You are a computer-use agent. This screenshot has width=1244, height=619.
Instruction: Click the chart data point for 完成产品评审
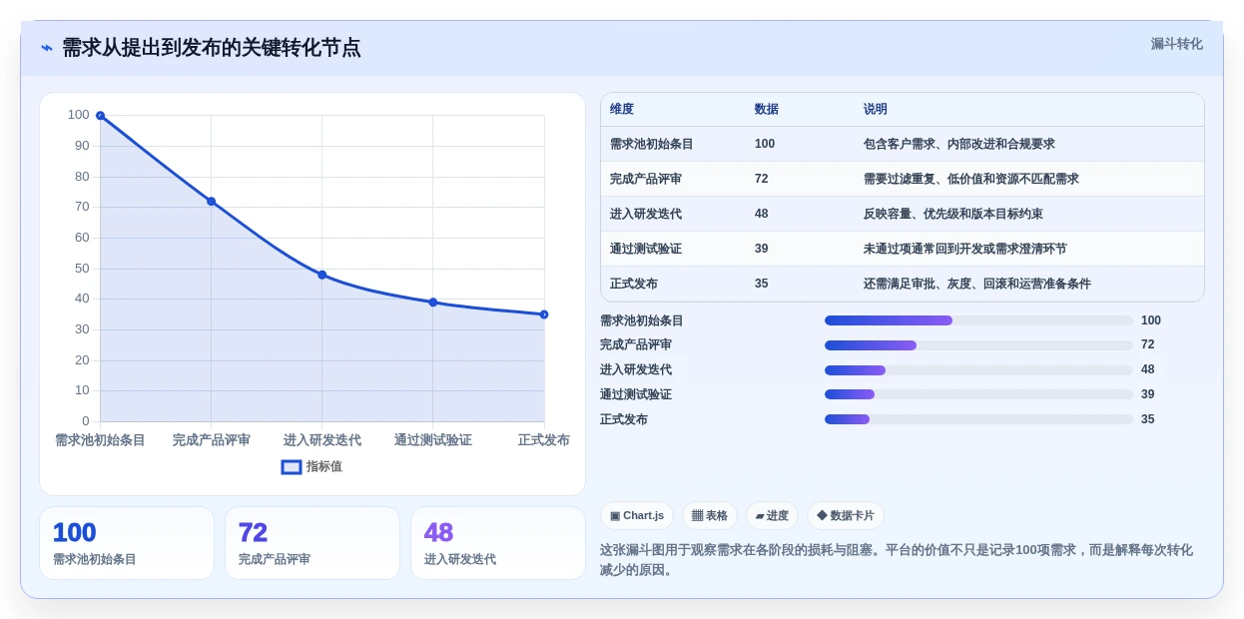211,202
